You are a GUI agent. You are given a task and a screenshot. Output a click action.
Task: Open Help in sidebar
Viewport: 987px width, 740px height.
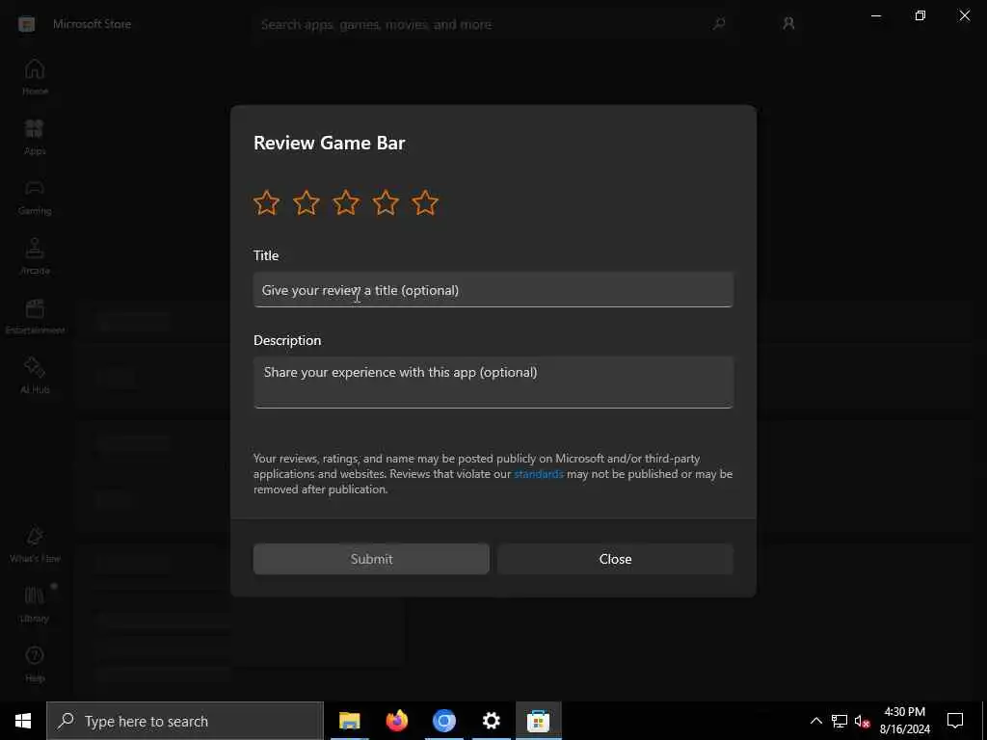pos(35,665)
